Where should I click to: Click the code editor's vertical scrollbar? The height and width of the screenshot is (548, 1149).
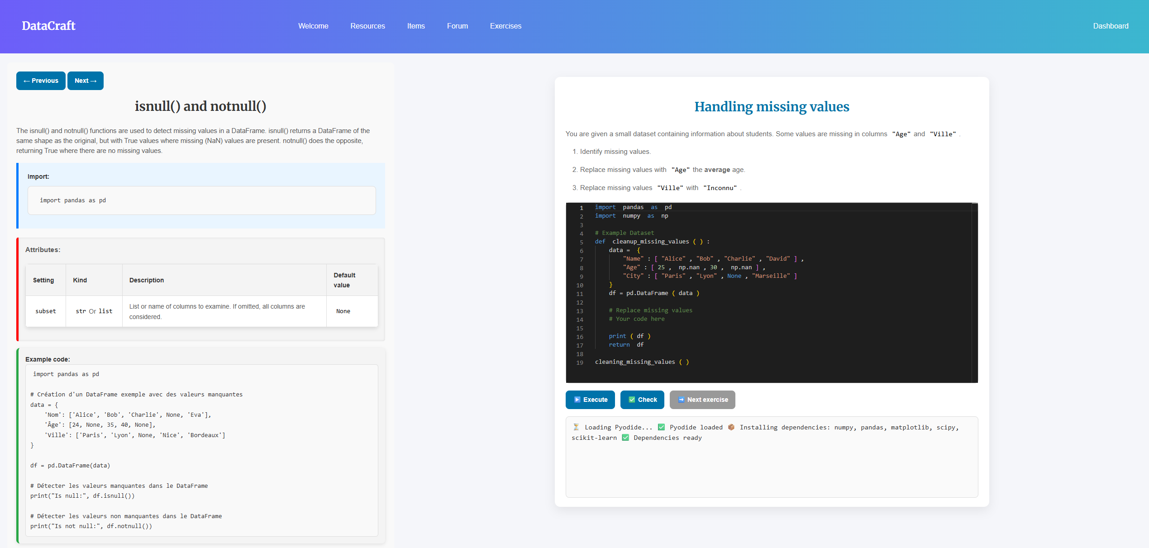[x=974, y=292]
